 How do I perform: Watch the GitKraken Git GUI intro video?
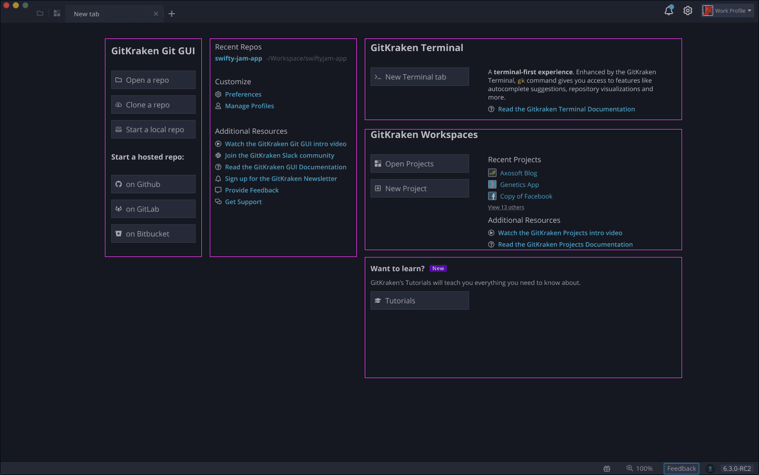(x=286, y=144)
